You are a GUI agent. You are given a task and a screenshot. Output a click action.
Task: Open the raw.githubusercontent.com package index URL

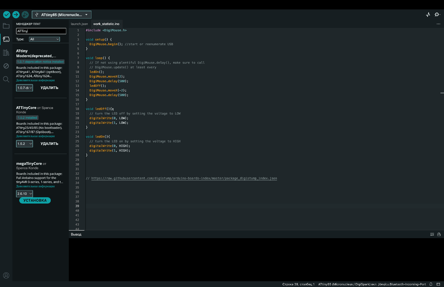[184, 178]
